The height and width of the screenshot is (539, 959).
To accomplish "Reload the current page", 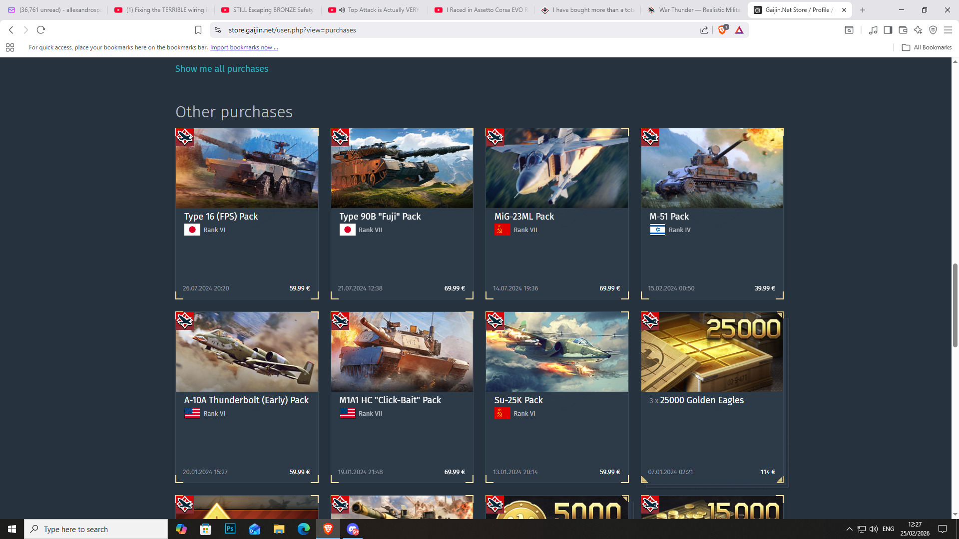I will point(41,30).
